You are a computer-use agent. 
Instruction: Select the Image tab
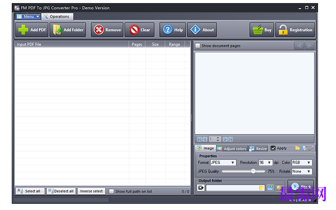[x=205, y=148]
